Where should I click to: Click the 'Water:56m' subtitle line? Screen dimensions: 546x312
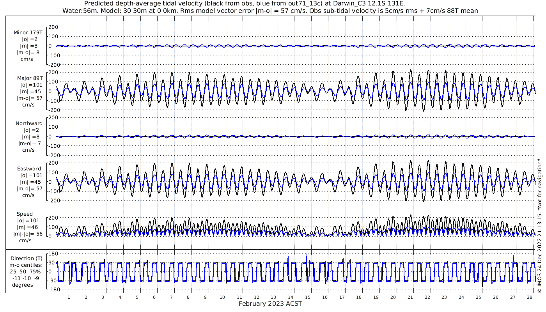pos(270,11)
